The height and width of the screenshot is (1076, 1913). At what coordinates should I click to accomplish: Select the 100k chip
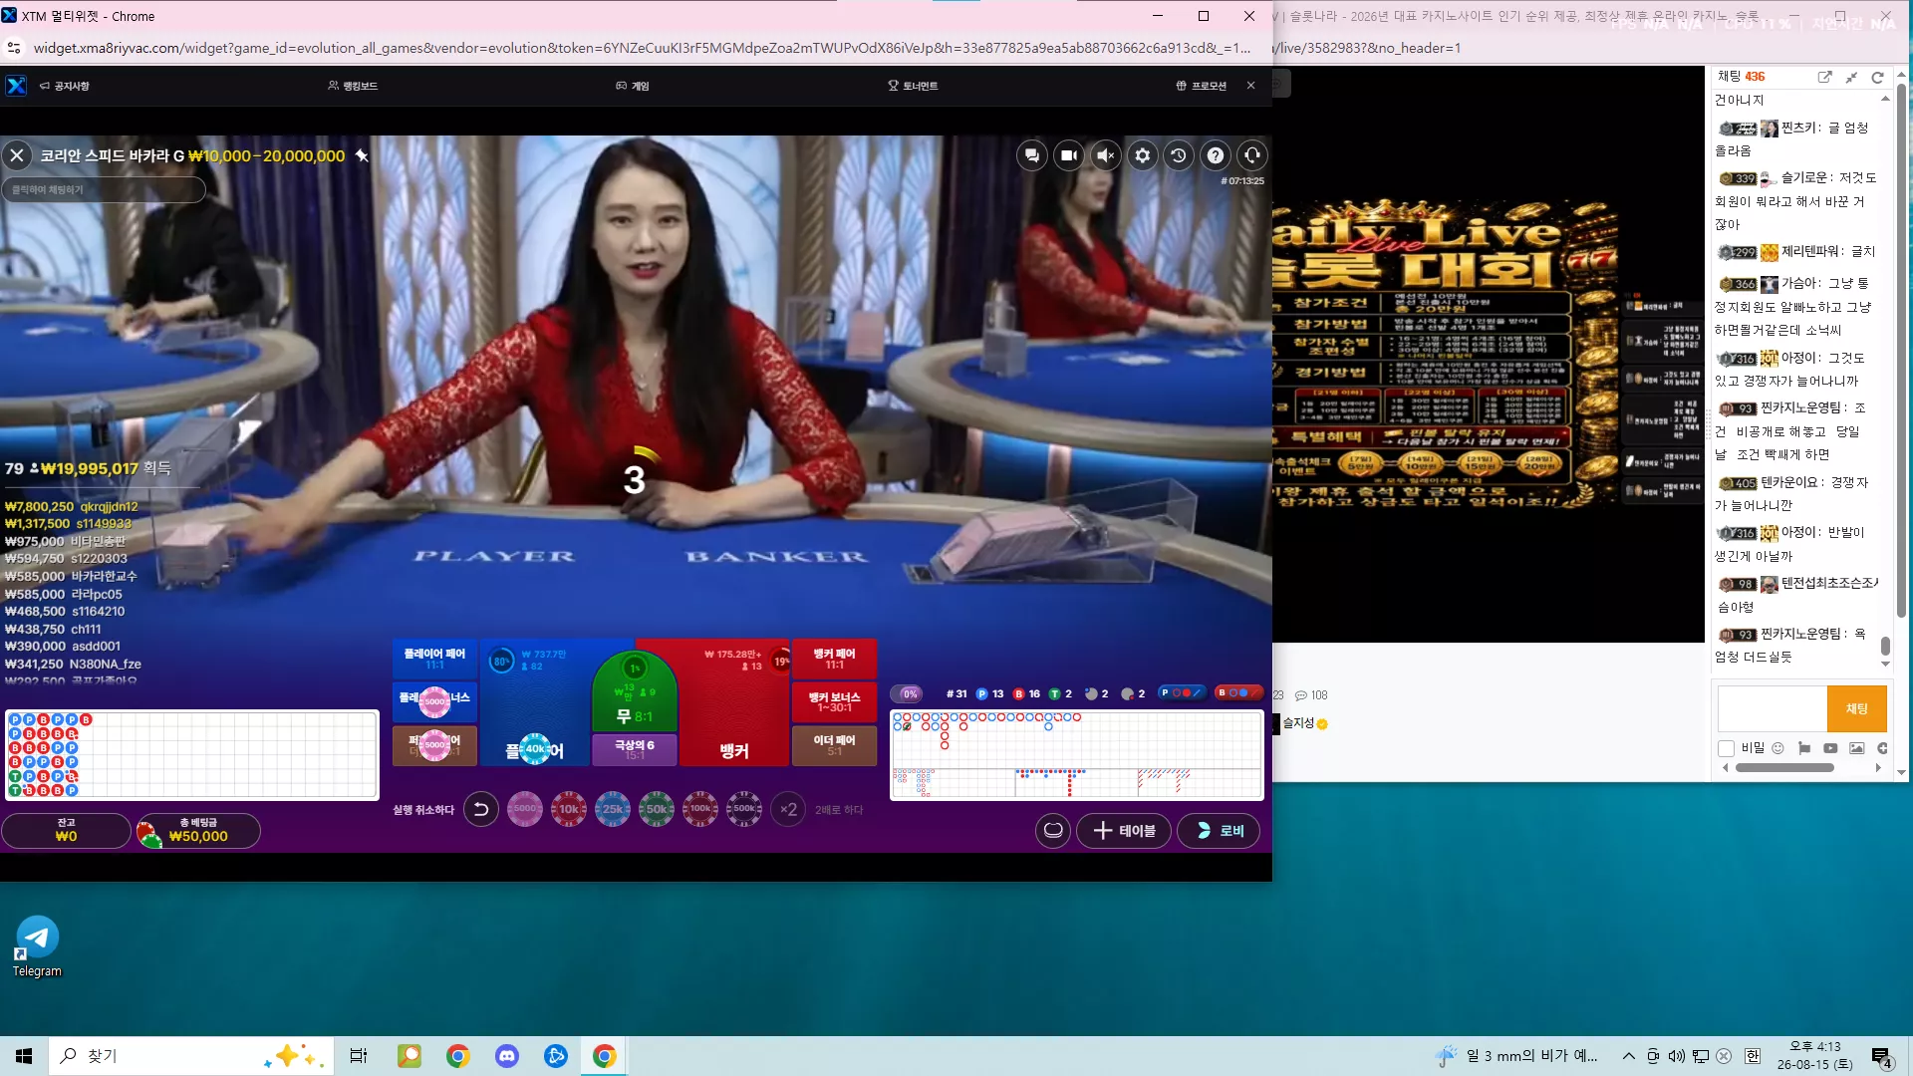tap(700, 809)
